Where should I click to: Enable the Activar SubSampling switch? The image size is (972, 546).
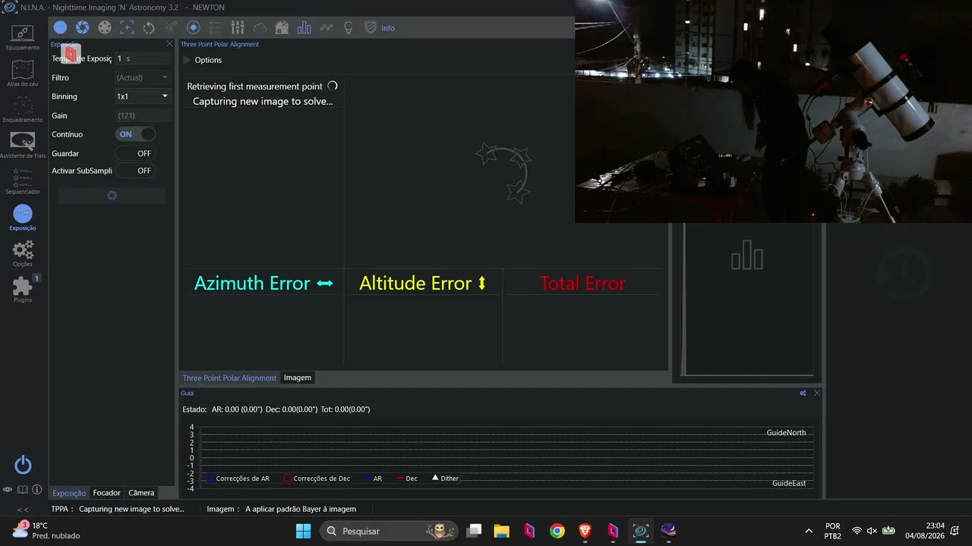tap(135, 171)
